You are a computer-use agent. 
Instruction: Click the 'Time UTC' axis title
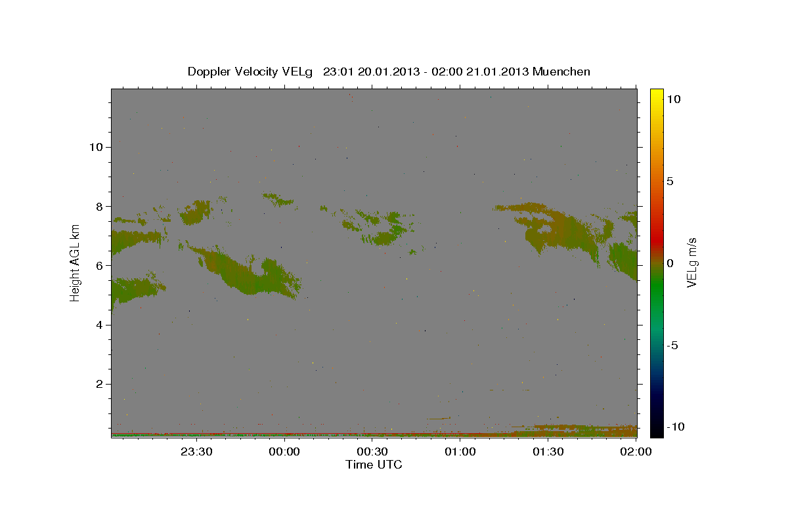pos(374,465)
